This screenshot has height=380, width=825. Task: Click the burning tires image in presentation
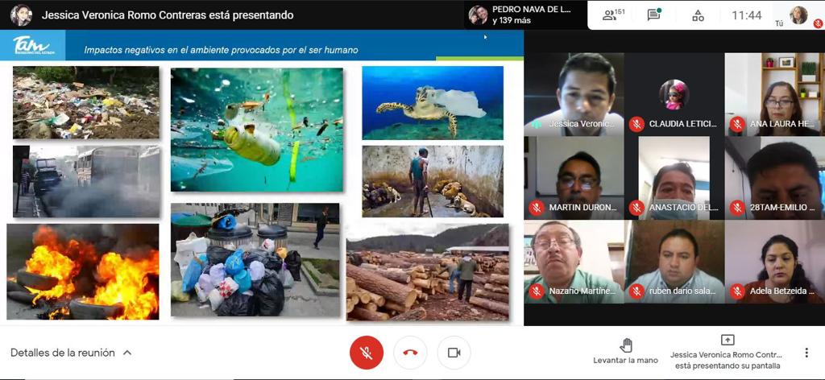click(83, 271)
